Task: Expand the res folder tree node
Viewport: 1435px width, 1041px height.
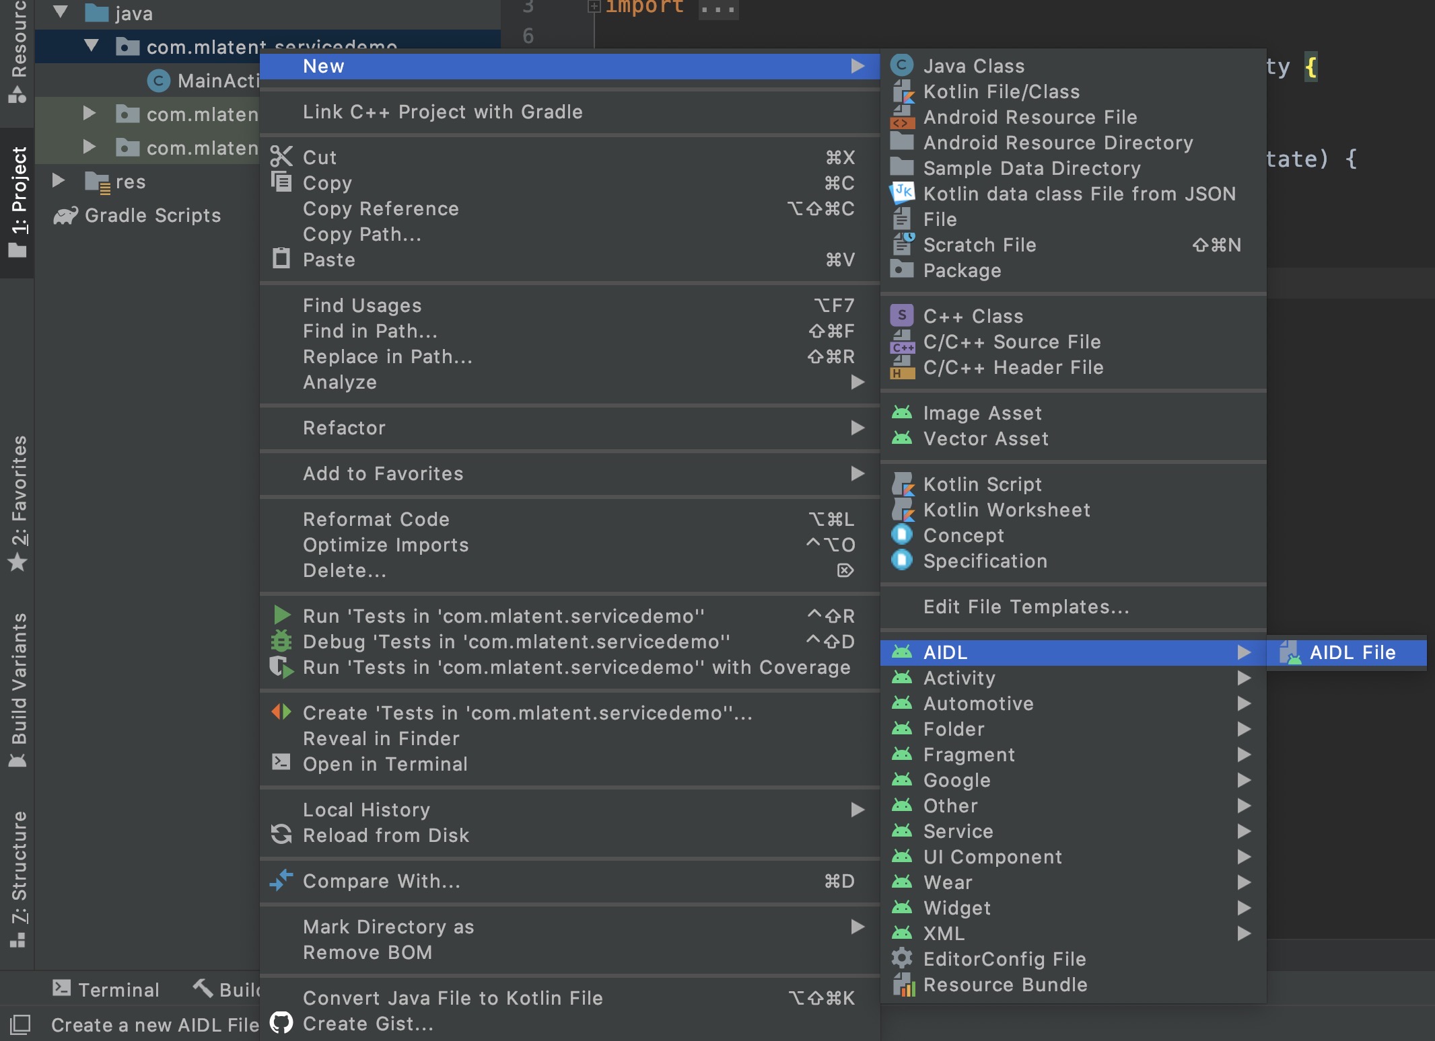Action: pyautogui.click(x=59, y=181)
